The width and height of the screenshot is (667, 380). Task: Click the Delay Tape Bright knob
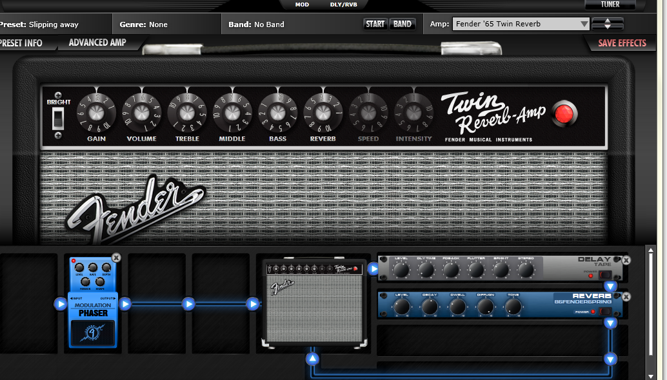(501, 270)
